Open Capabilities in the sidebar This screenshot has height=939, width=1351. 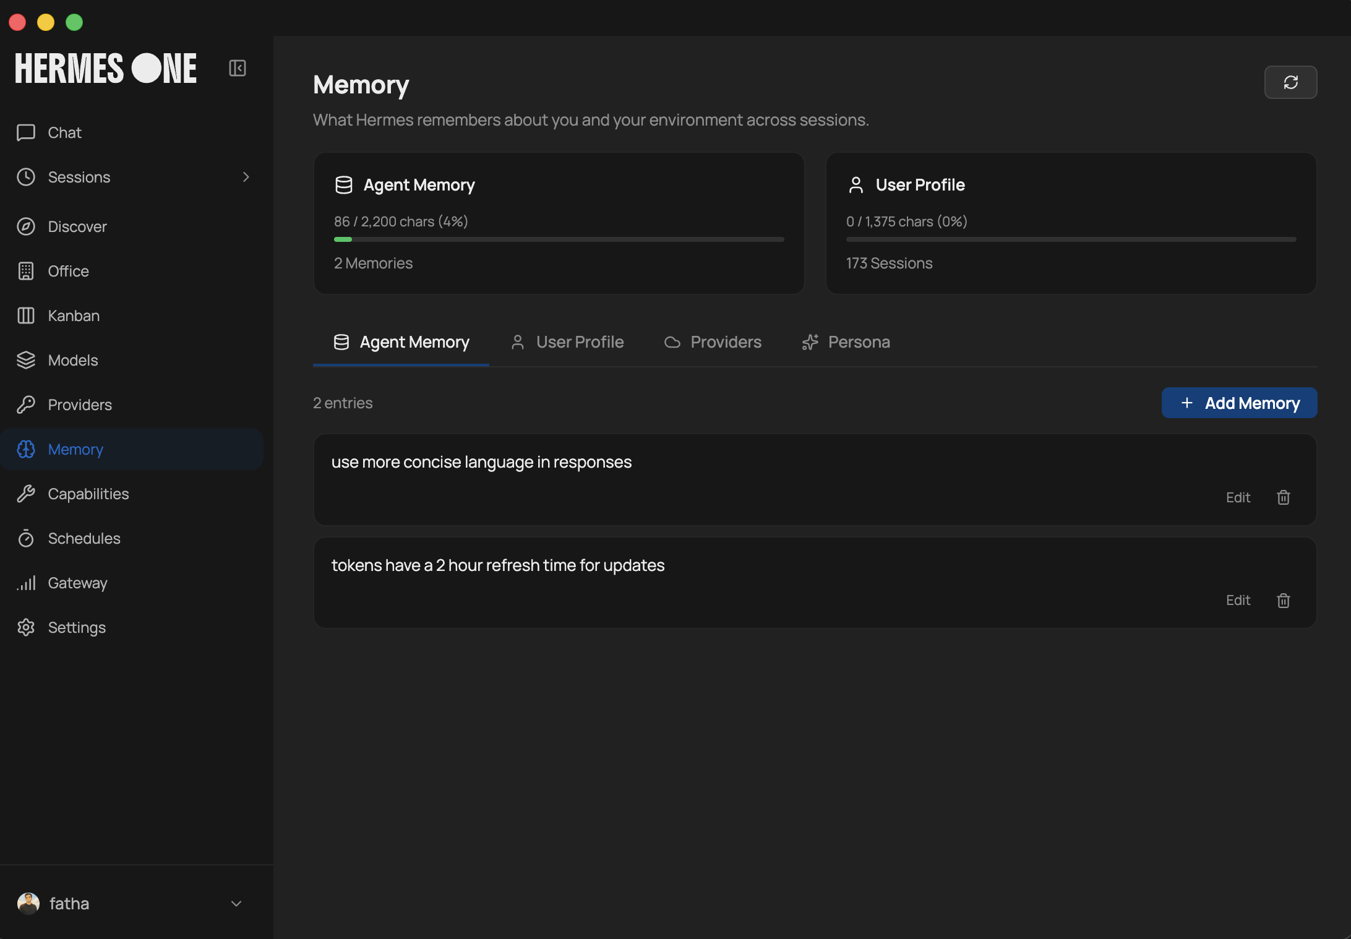(132, 494)
